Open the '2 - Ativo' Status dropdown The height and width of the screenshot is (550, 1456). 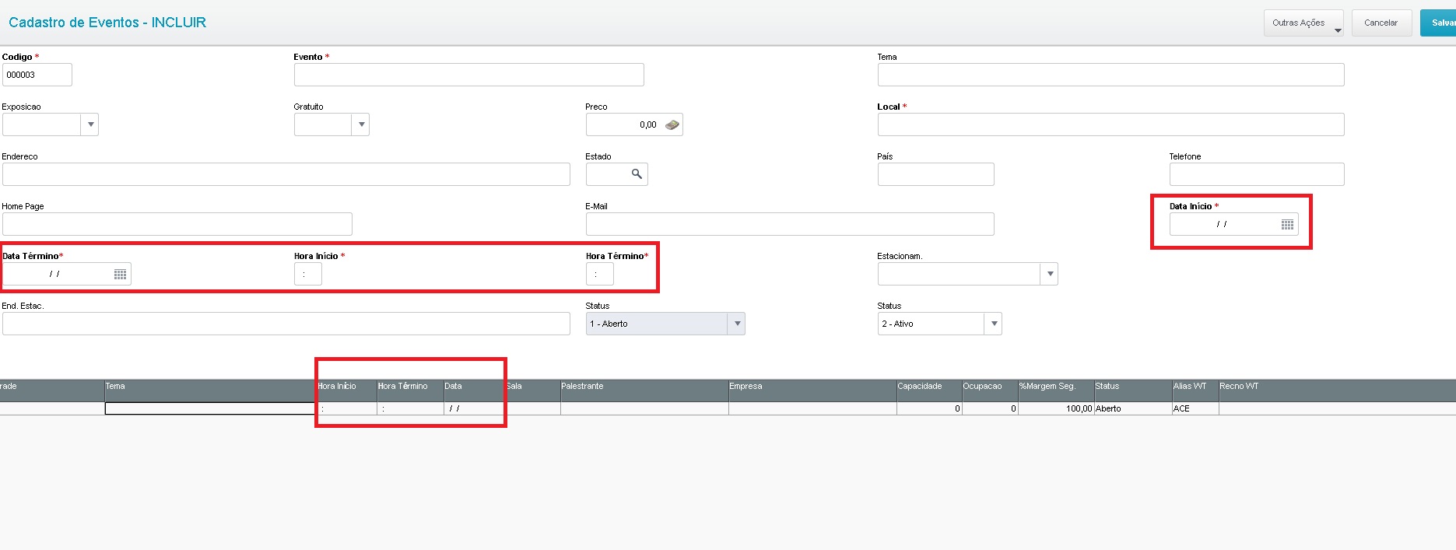(994, 324)
